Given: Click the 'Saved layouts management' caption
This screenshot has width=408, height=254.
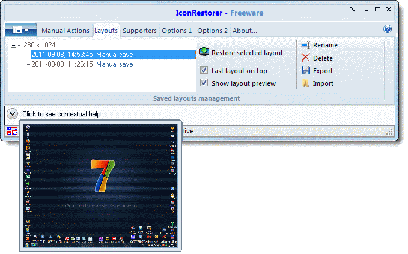Looking at the screenshot, I should click(x=196, y=98).
